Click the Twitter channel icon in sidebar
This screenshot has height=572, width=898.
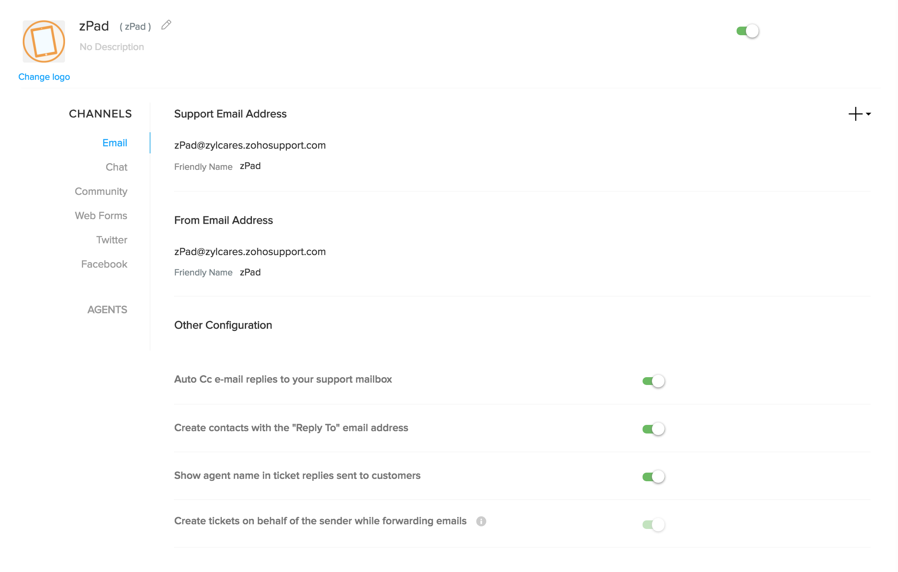111,239
